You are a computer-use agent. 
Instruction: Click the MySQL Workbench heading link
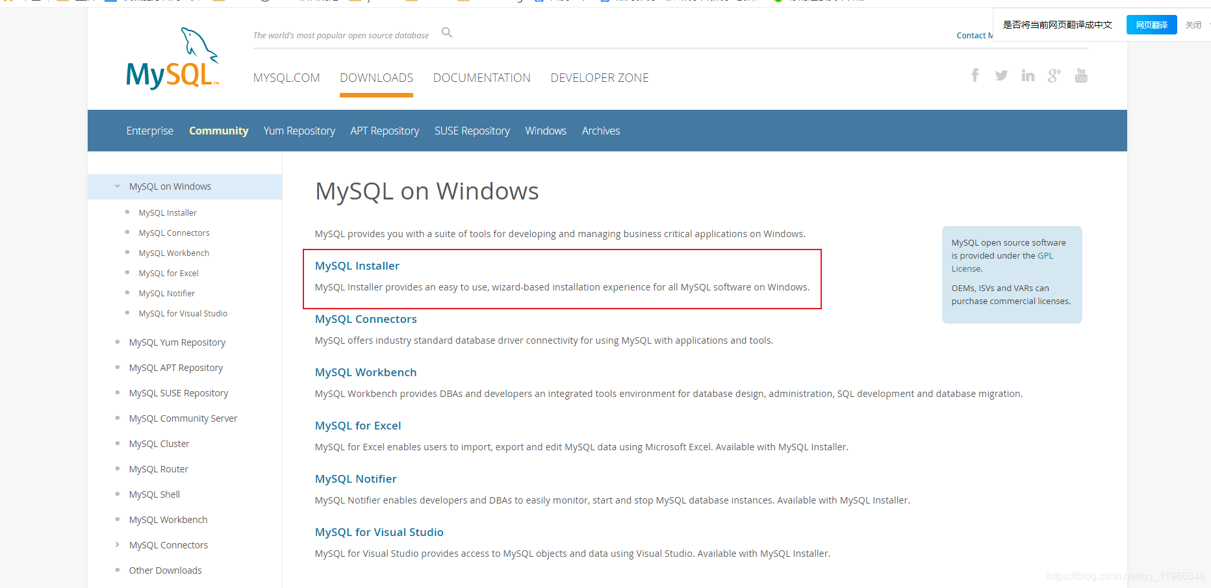click(366, 372)
